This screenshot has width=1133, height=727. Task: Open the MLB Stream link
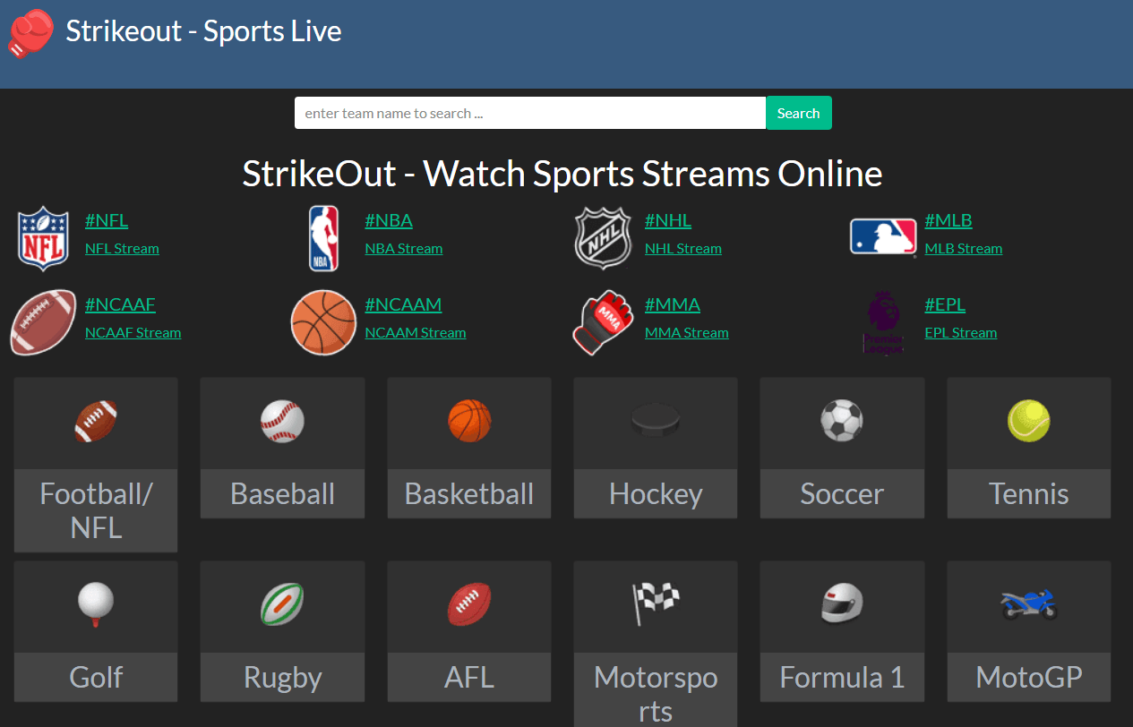point(964,249)
